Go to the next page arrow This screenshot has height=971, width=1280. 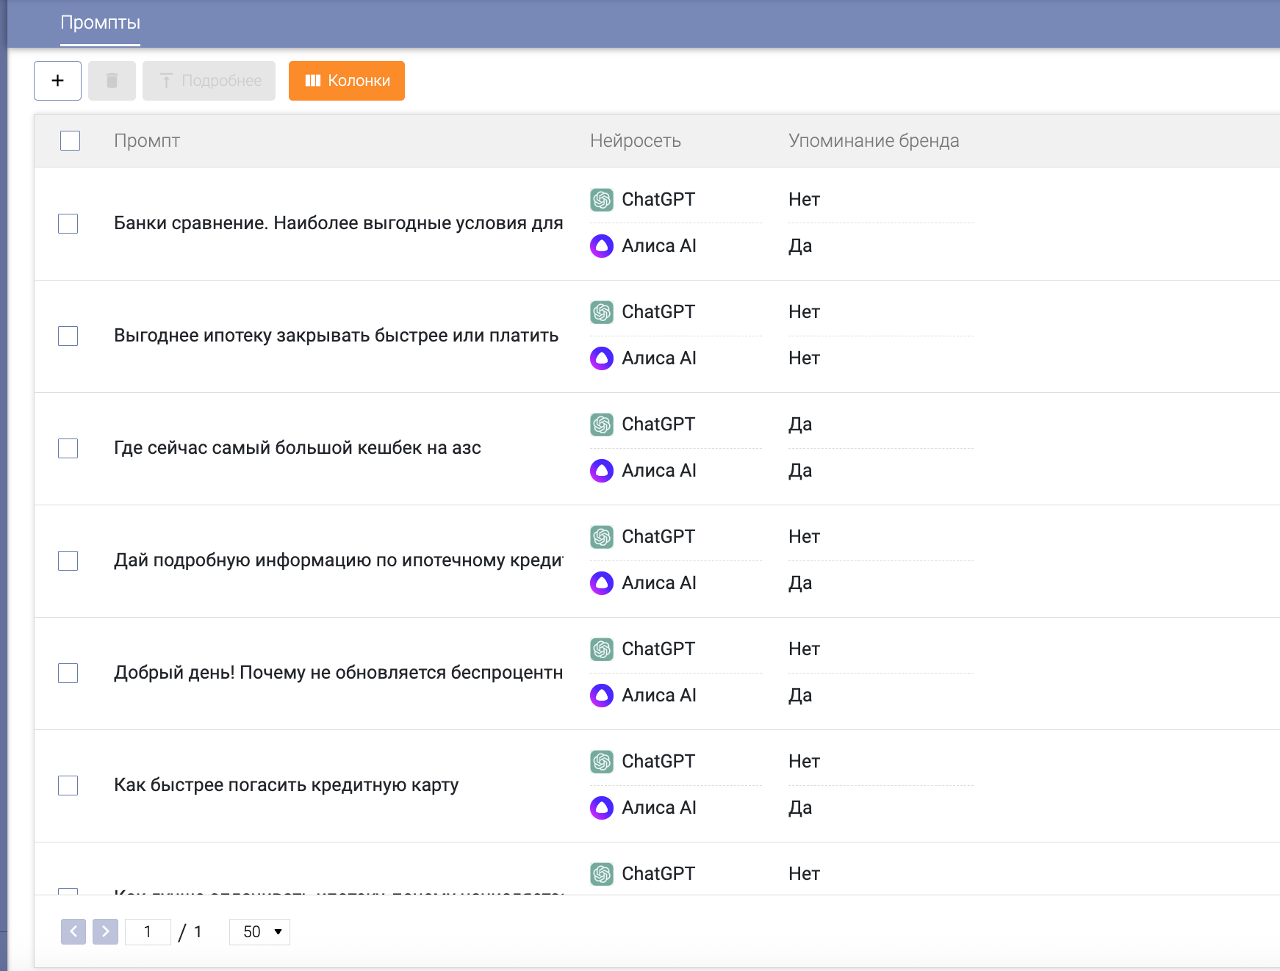(105, 932)
